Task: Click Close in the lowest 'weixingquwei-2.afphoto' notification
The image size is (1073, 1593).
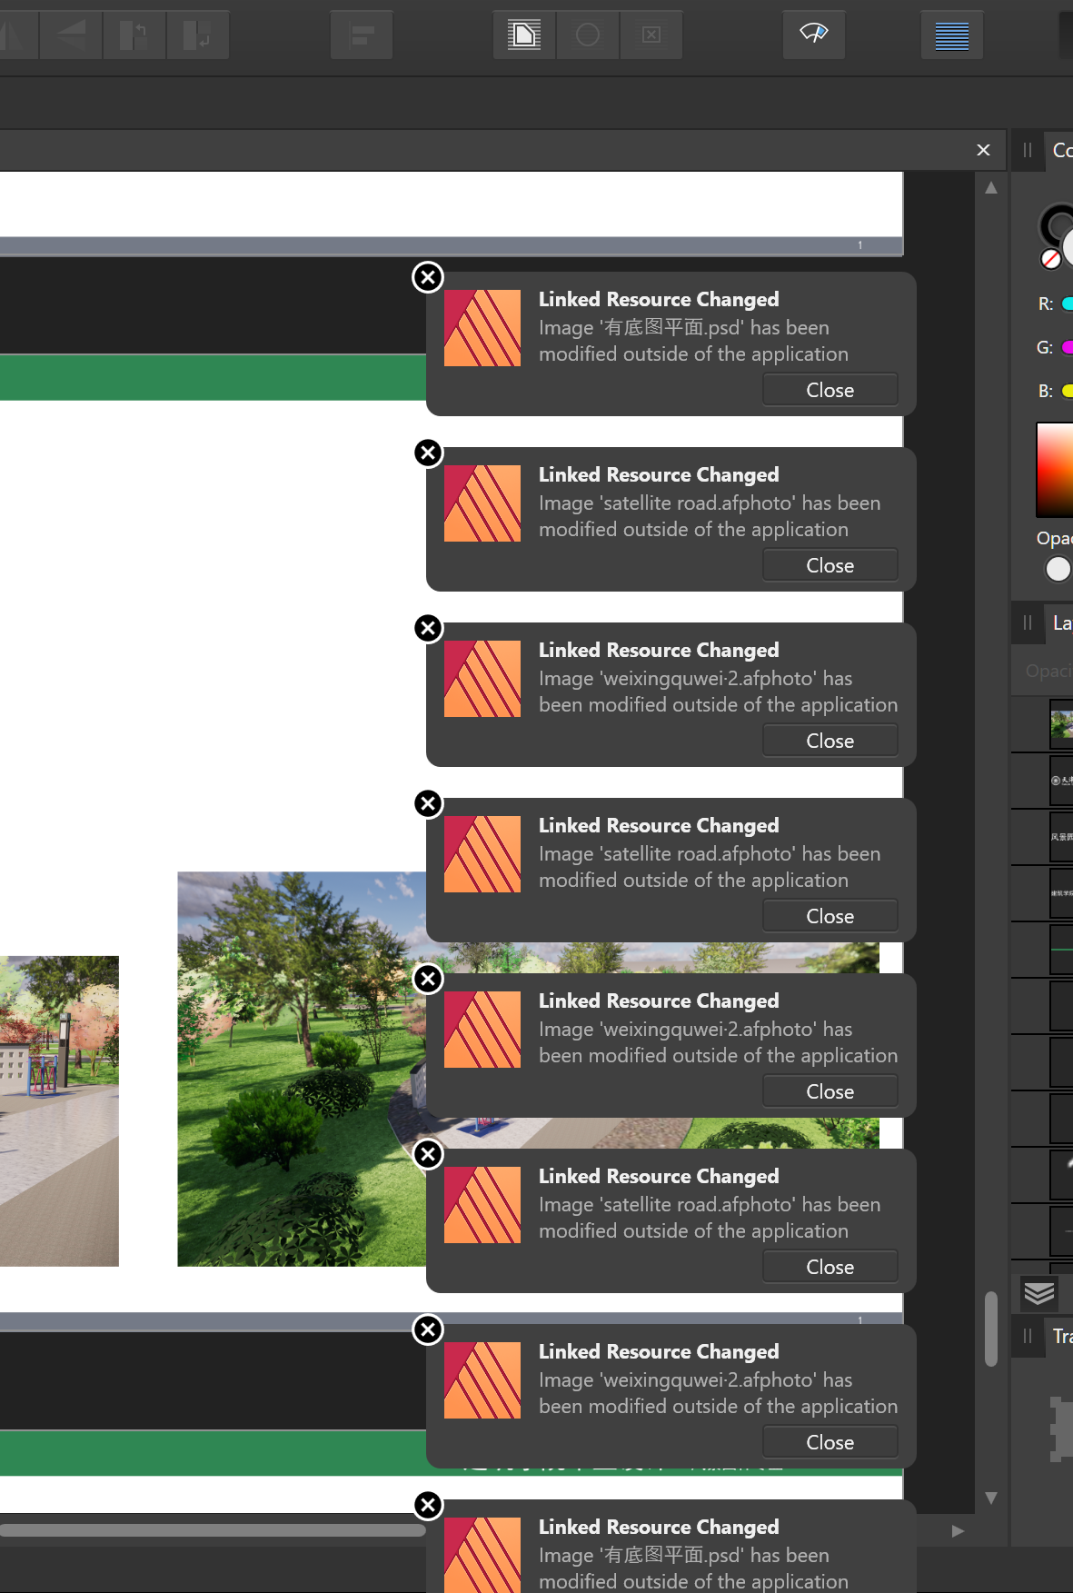Action: 830,1442
